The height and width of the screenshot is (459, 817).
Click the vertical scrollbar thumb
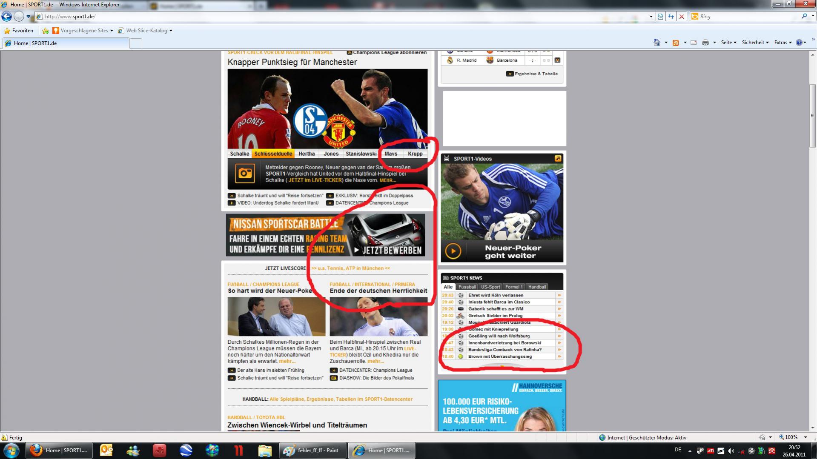point(813,116)
